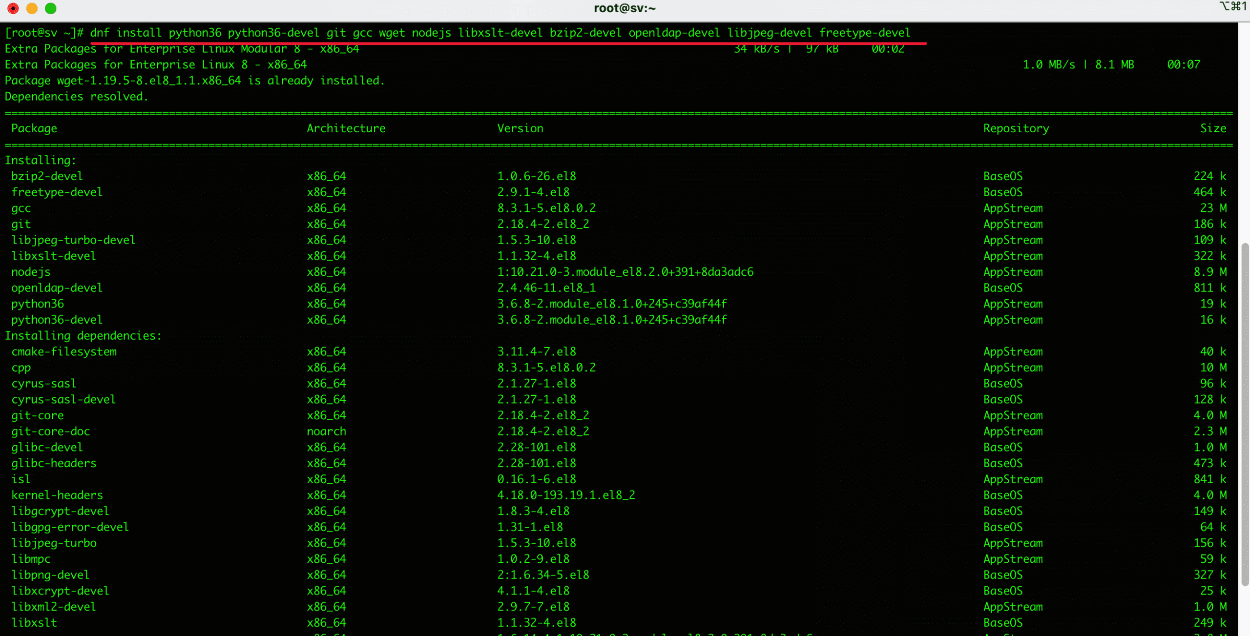Click the Size column header
Image resolution: width=1250 pixels, height=636 pixels.
tap(1213, 128)
